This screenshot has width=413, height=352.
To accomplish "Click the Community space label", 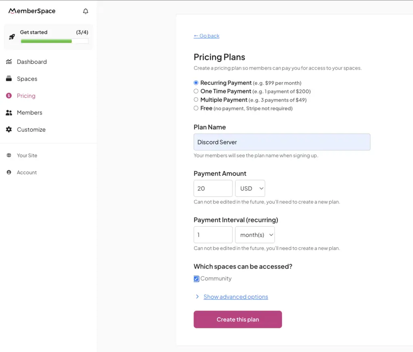I will tap(216, 278).
